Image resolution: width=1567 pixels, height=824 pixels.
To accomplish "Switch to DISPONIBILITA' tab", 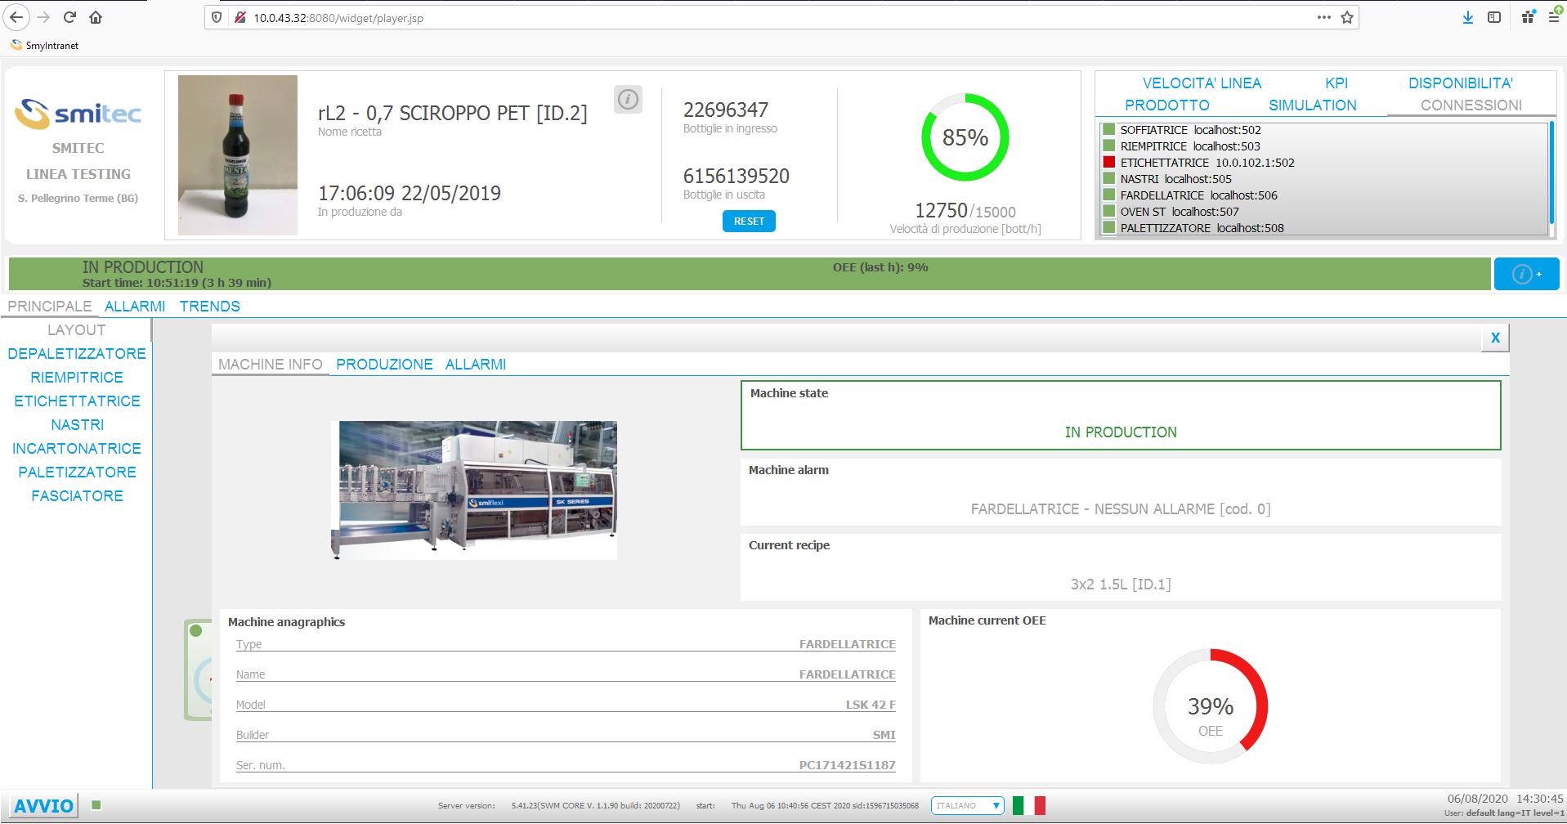I will pyautogui.click(x=1461, y=83).
